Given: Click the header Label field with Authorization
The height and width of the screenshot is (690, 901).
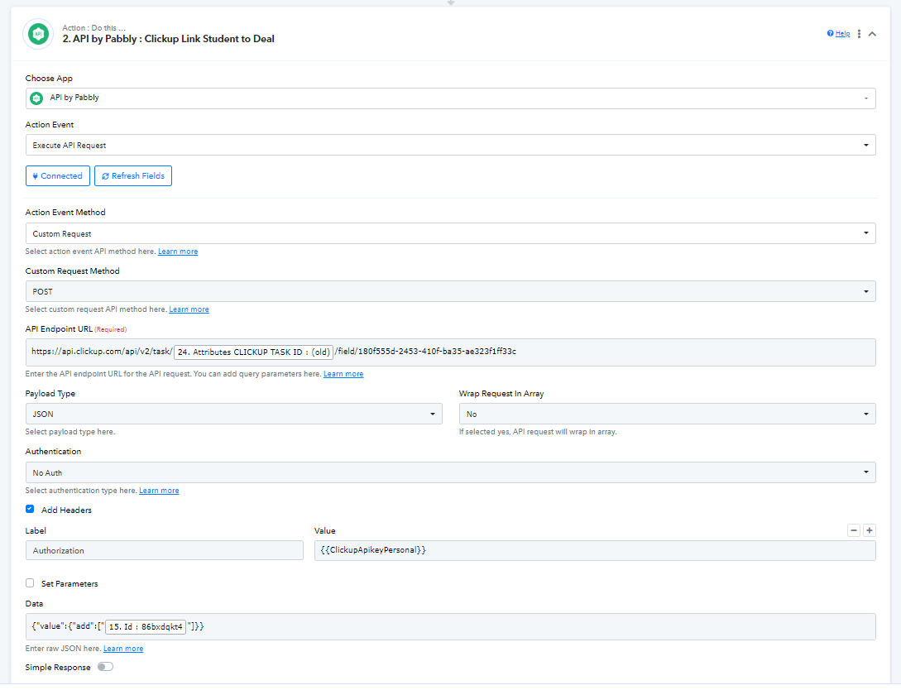Looking at the screenshot, I should point(165,550).
